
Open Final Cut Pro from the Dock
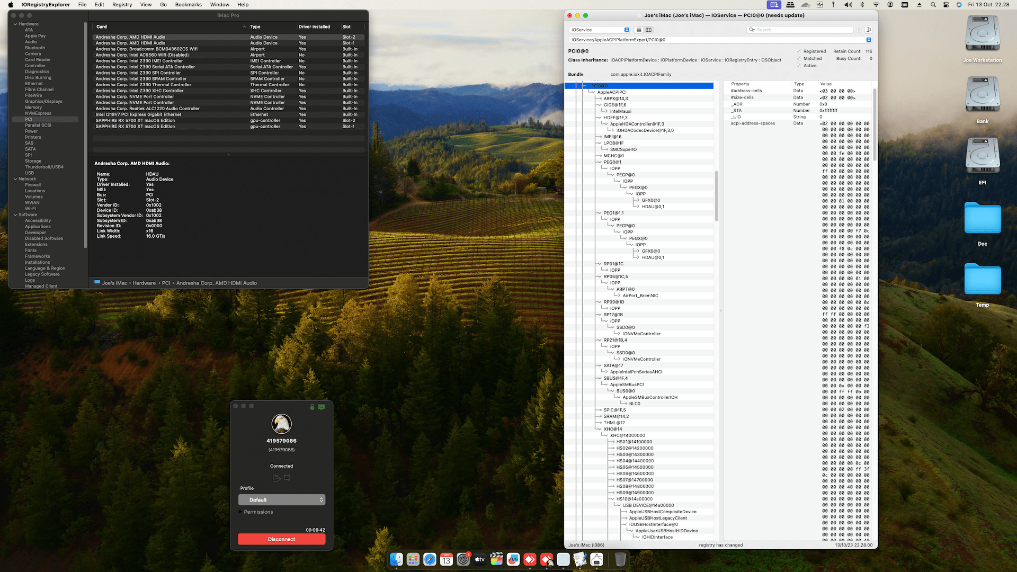click(496, 559)
